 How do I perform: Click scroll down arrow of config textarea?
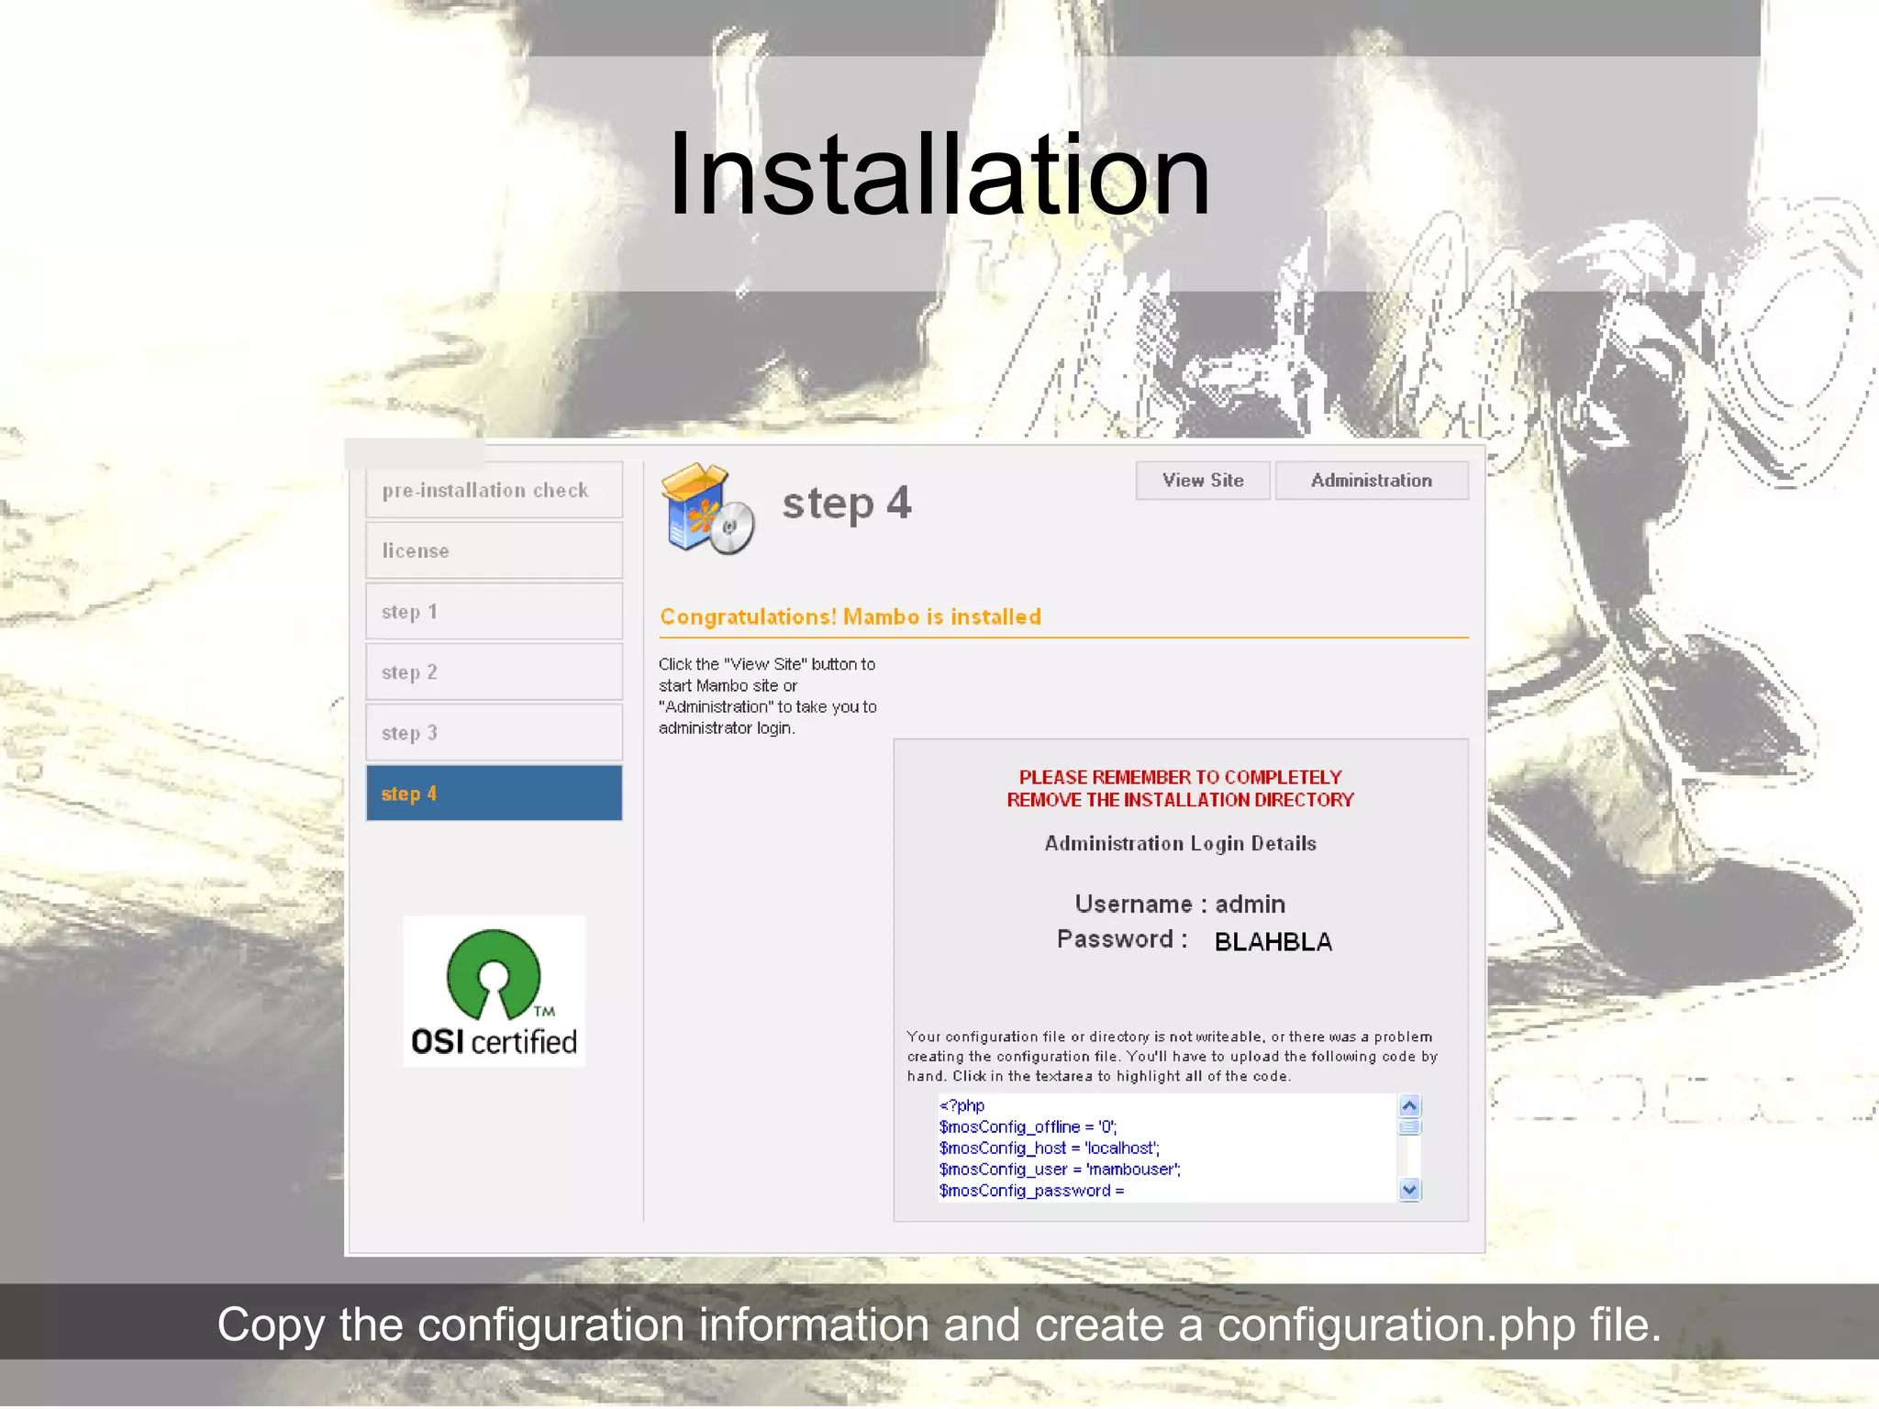click(x=1410, y=1191)
